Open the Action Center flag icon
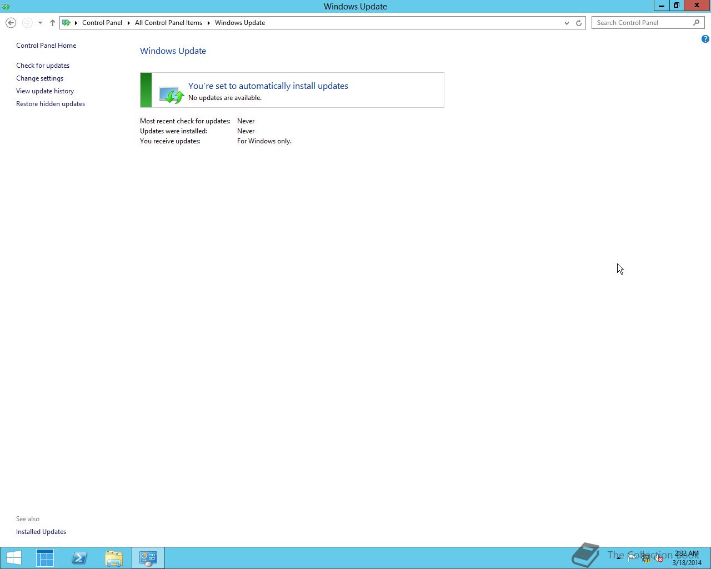Screen dimensions: 711x569 click(632, 558)
